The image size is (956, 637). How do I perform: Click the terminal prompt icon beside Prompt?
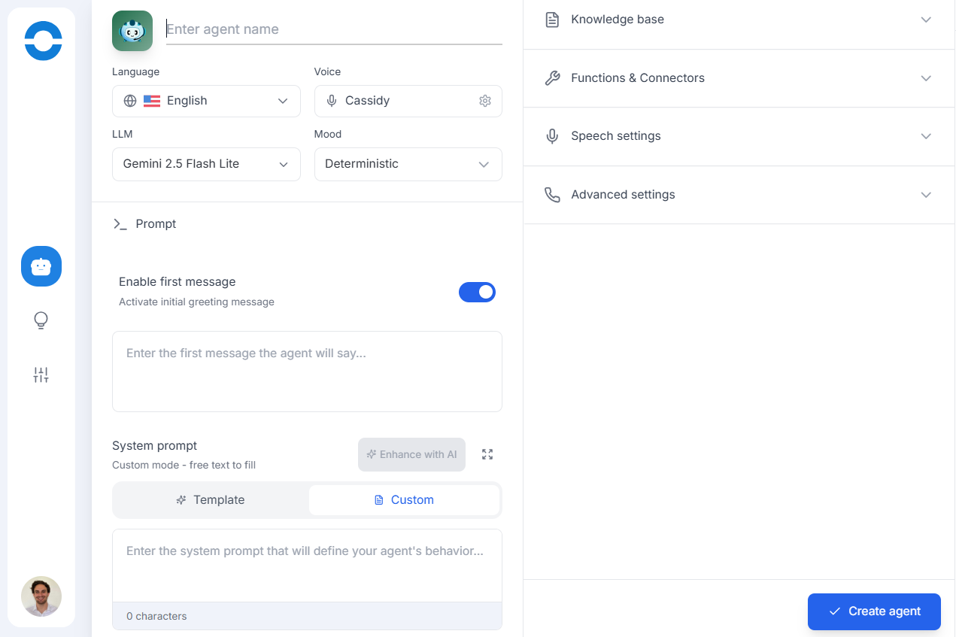pyautogui.click(x=120, y=224)
